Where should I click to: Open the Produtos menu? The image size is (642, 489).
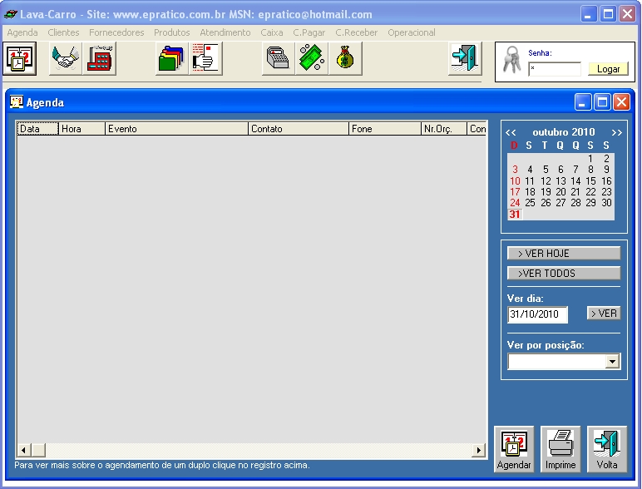[x=171, y=32]
